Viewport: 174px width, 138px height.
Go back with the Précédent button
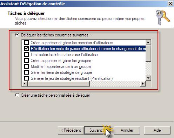tap(71, 130)
